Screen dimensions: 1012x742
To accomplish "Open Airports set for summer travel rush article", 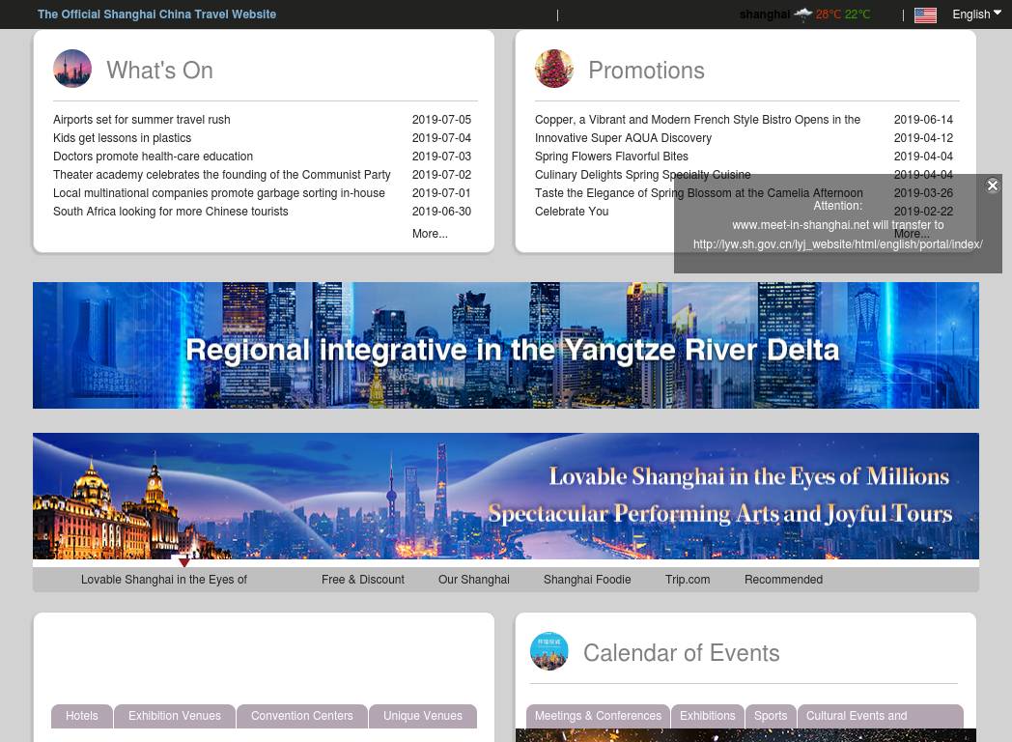I will (x=142, y=120).
